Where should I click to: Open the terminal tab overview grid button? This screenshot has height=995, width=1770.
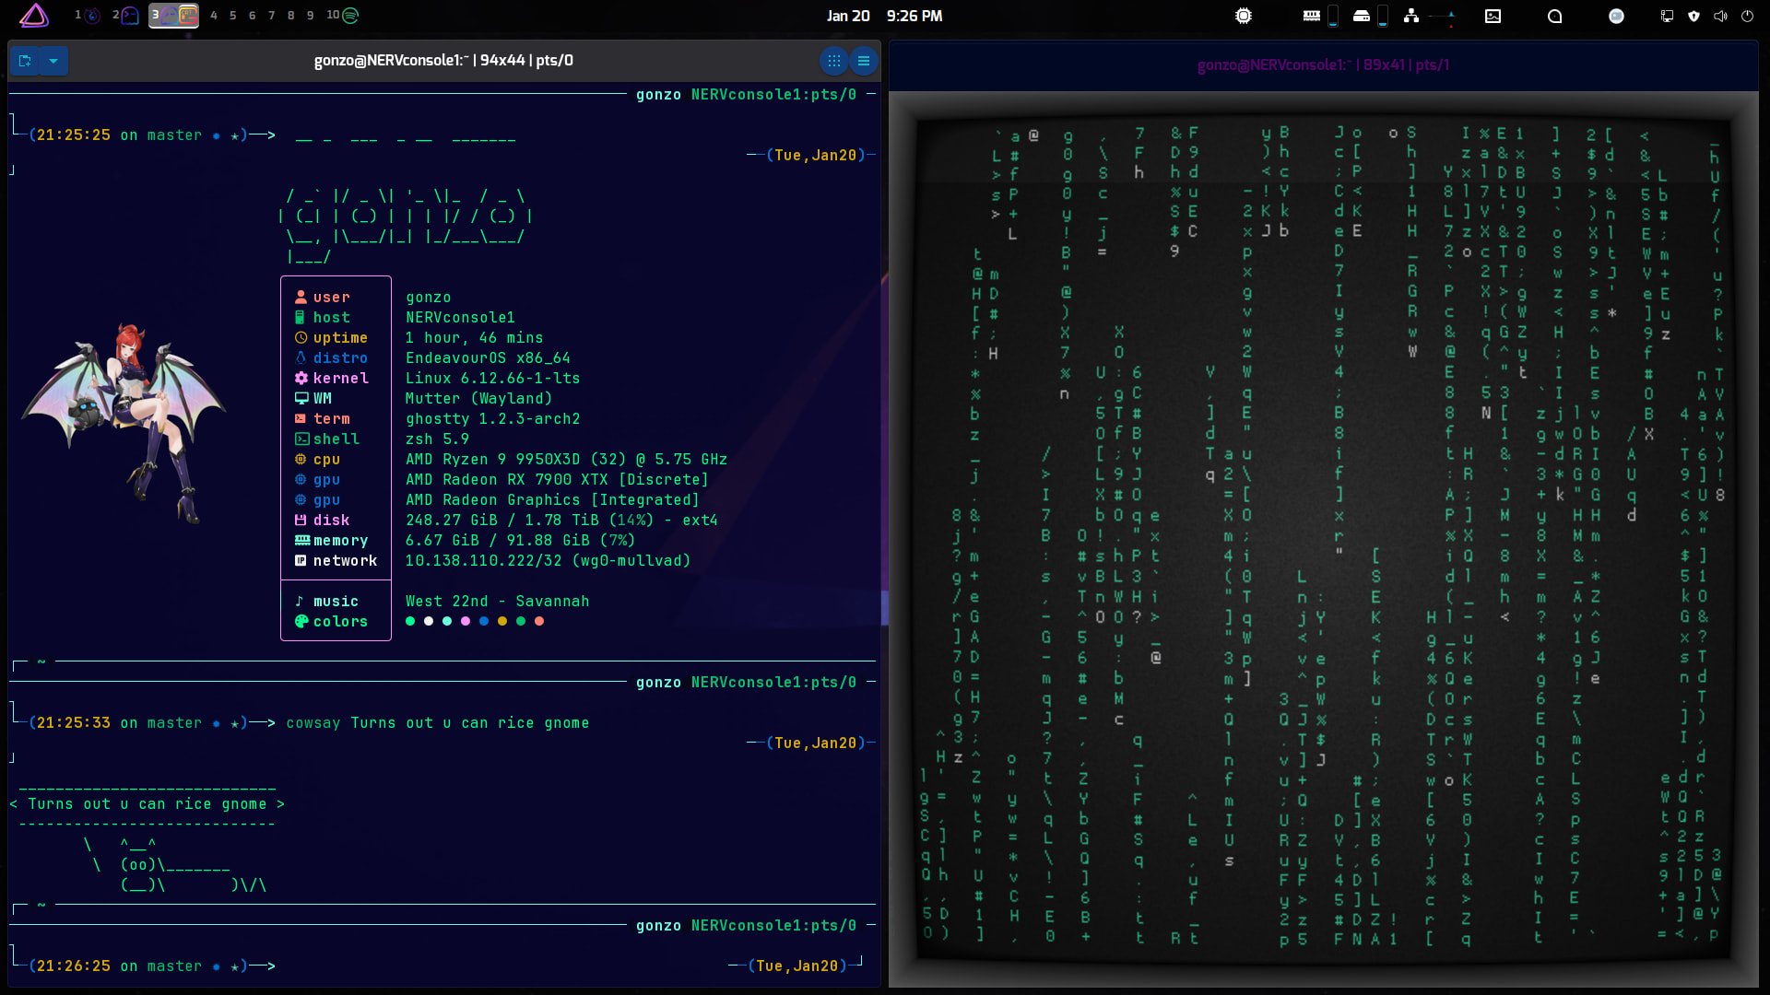coord(833,61)
